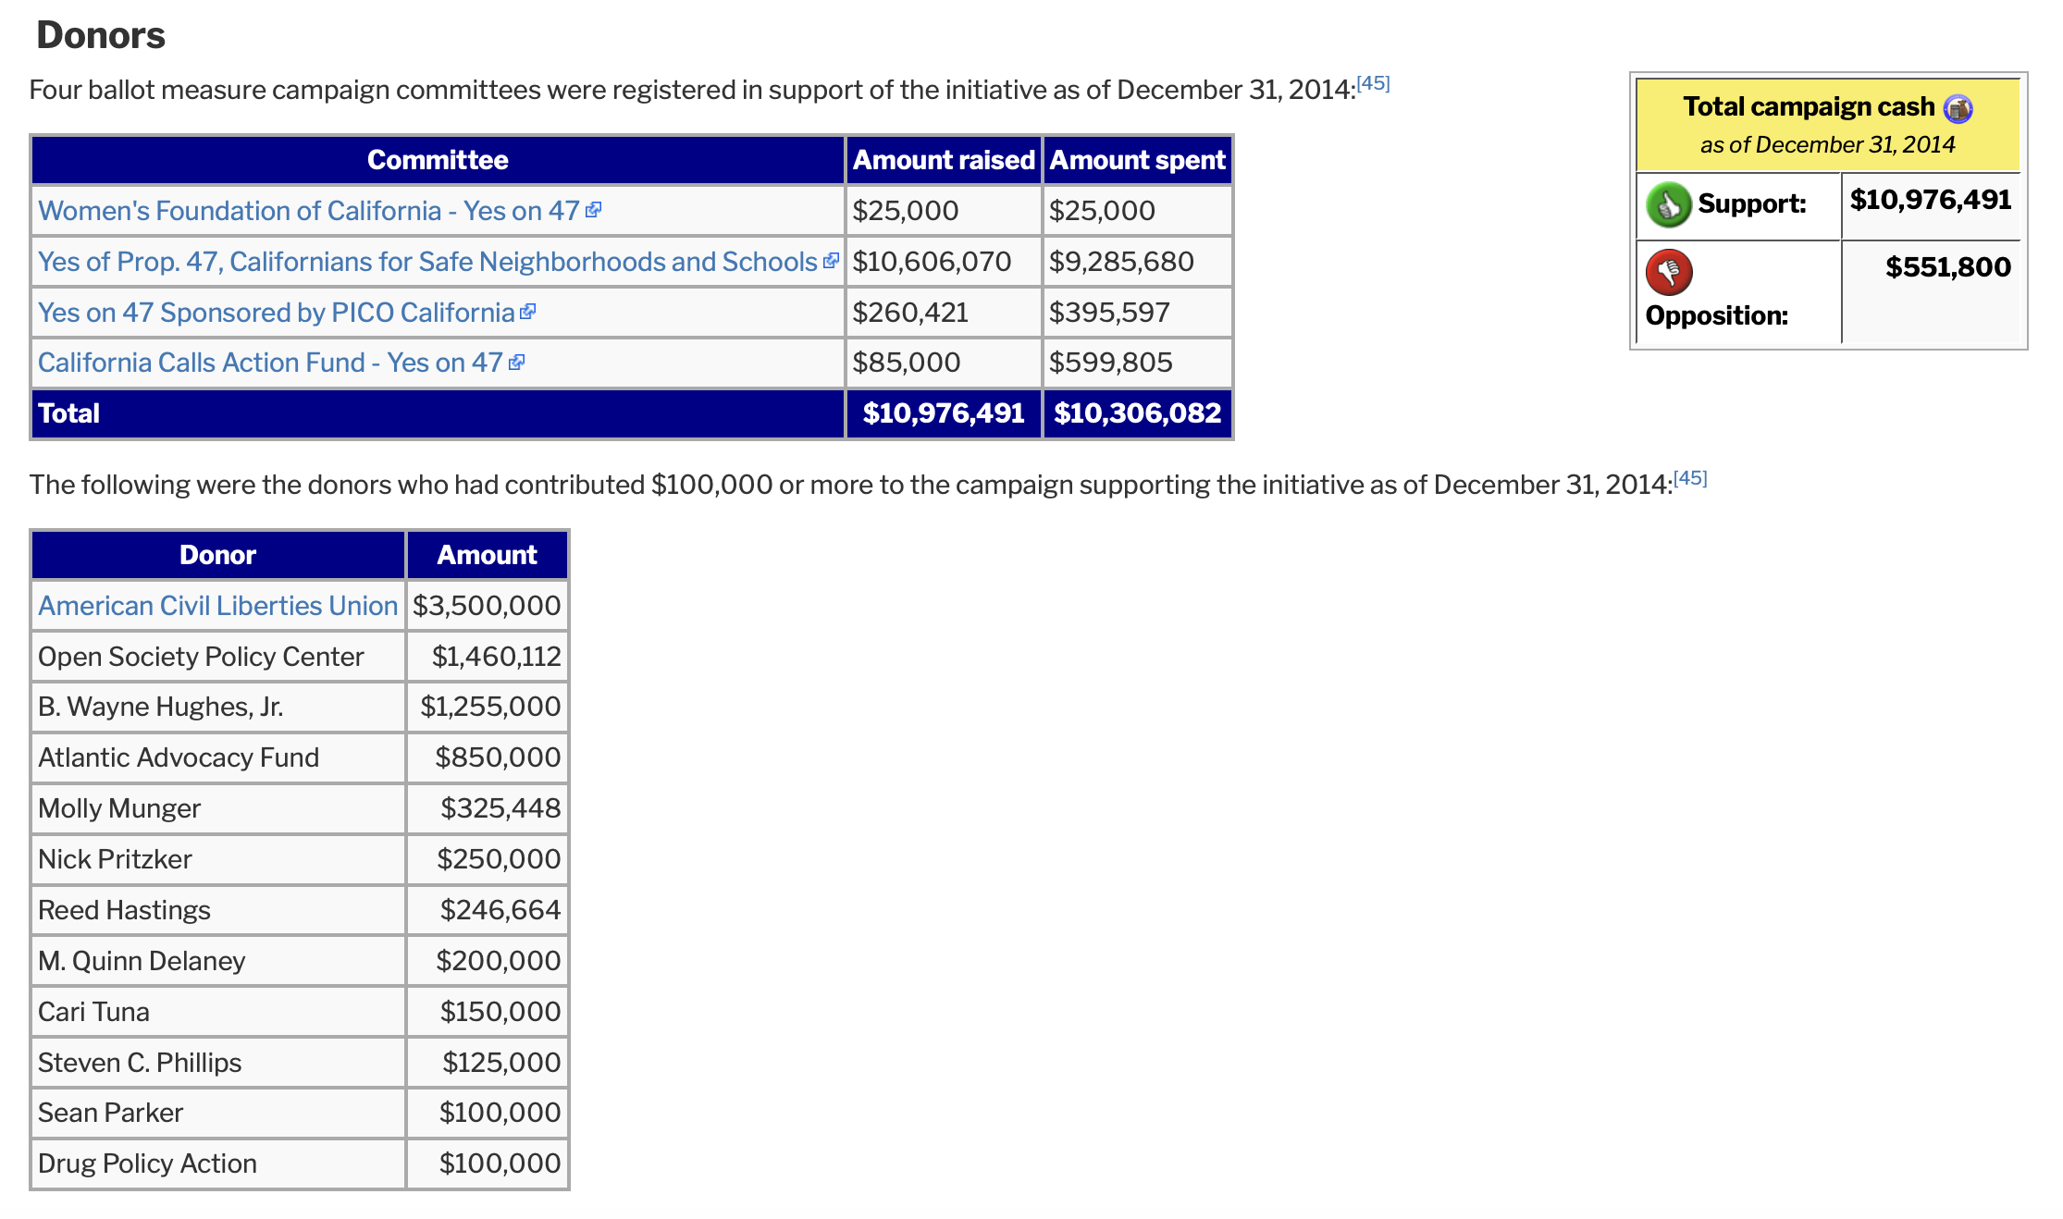Select the $85,000 cell

click(x=944, y=363)
